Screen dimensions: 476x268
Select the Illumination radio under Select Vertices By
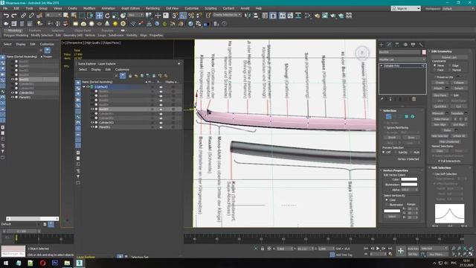point(387,205)
